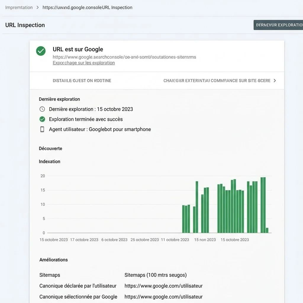This screenshot has height=303, width=303.
Task: Click the success check icon beside "Exploration terminée avec succès"
Action: point(42,119)
